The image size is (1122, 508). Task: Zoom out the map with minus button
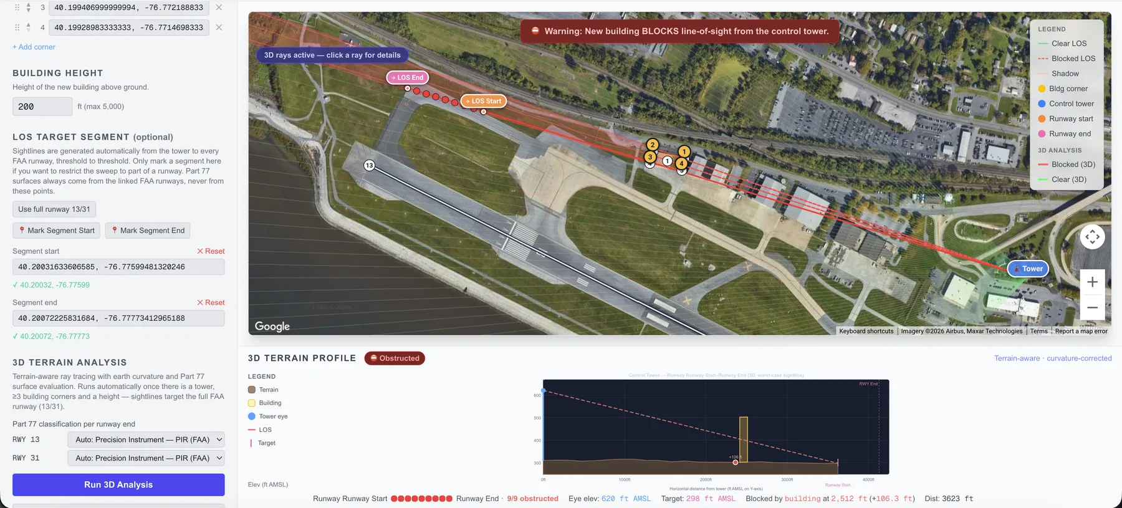[x=1092, y=308]
